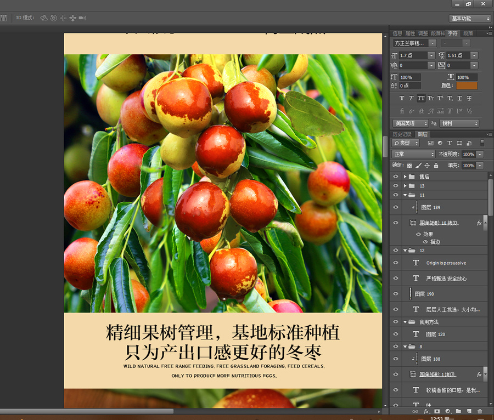Screen dimensions: 494x420
Task: Open the opacity slider arrow
Action: (480, 154)
